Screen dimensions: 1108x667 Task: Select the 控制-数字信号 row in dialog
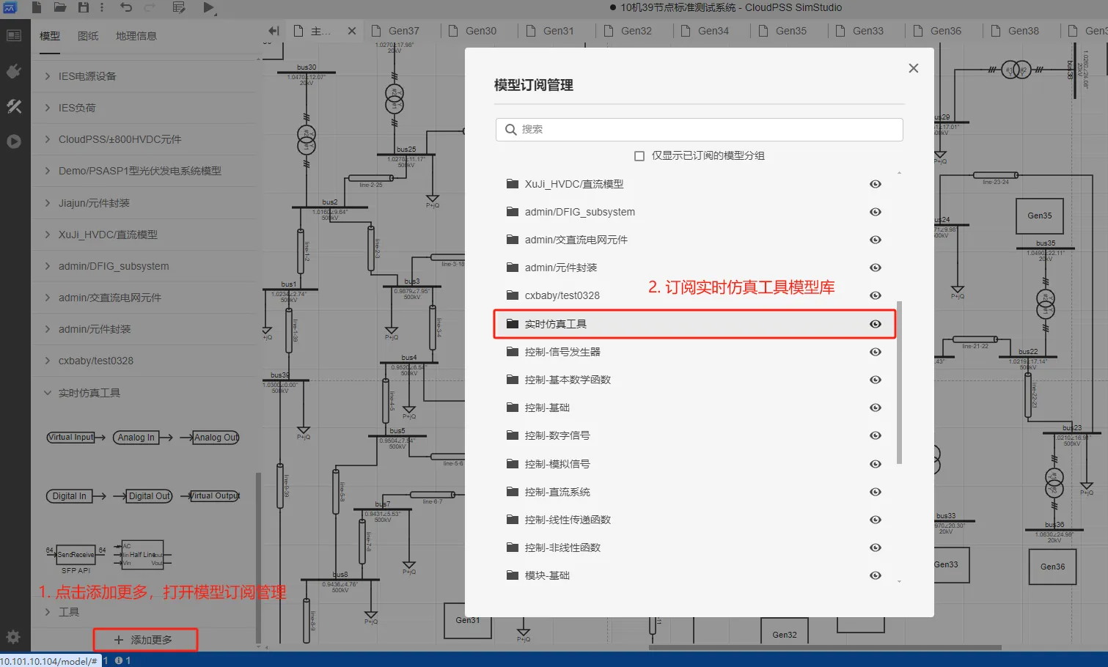point(695,435)
